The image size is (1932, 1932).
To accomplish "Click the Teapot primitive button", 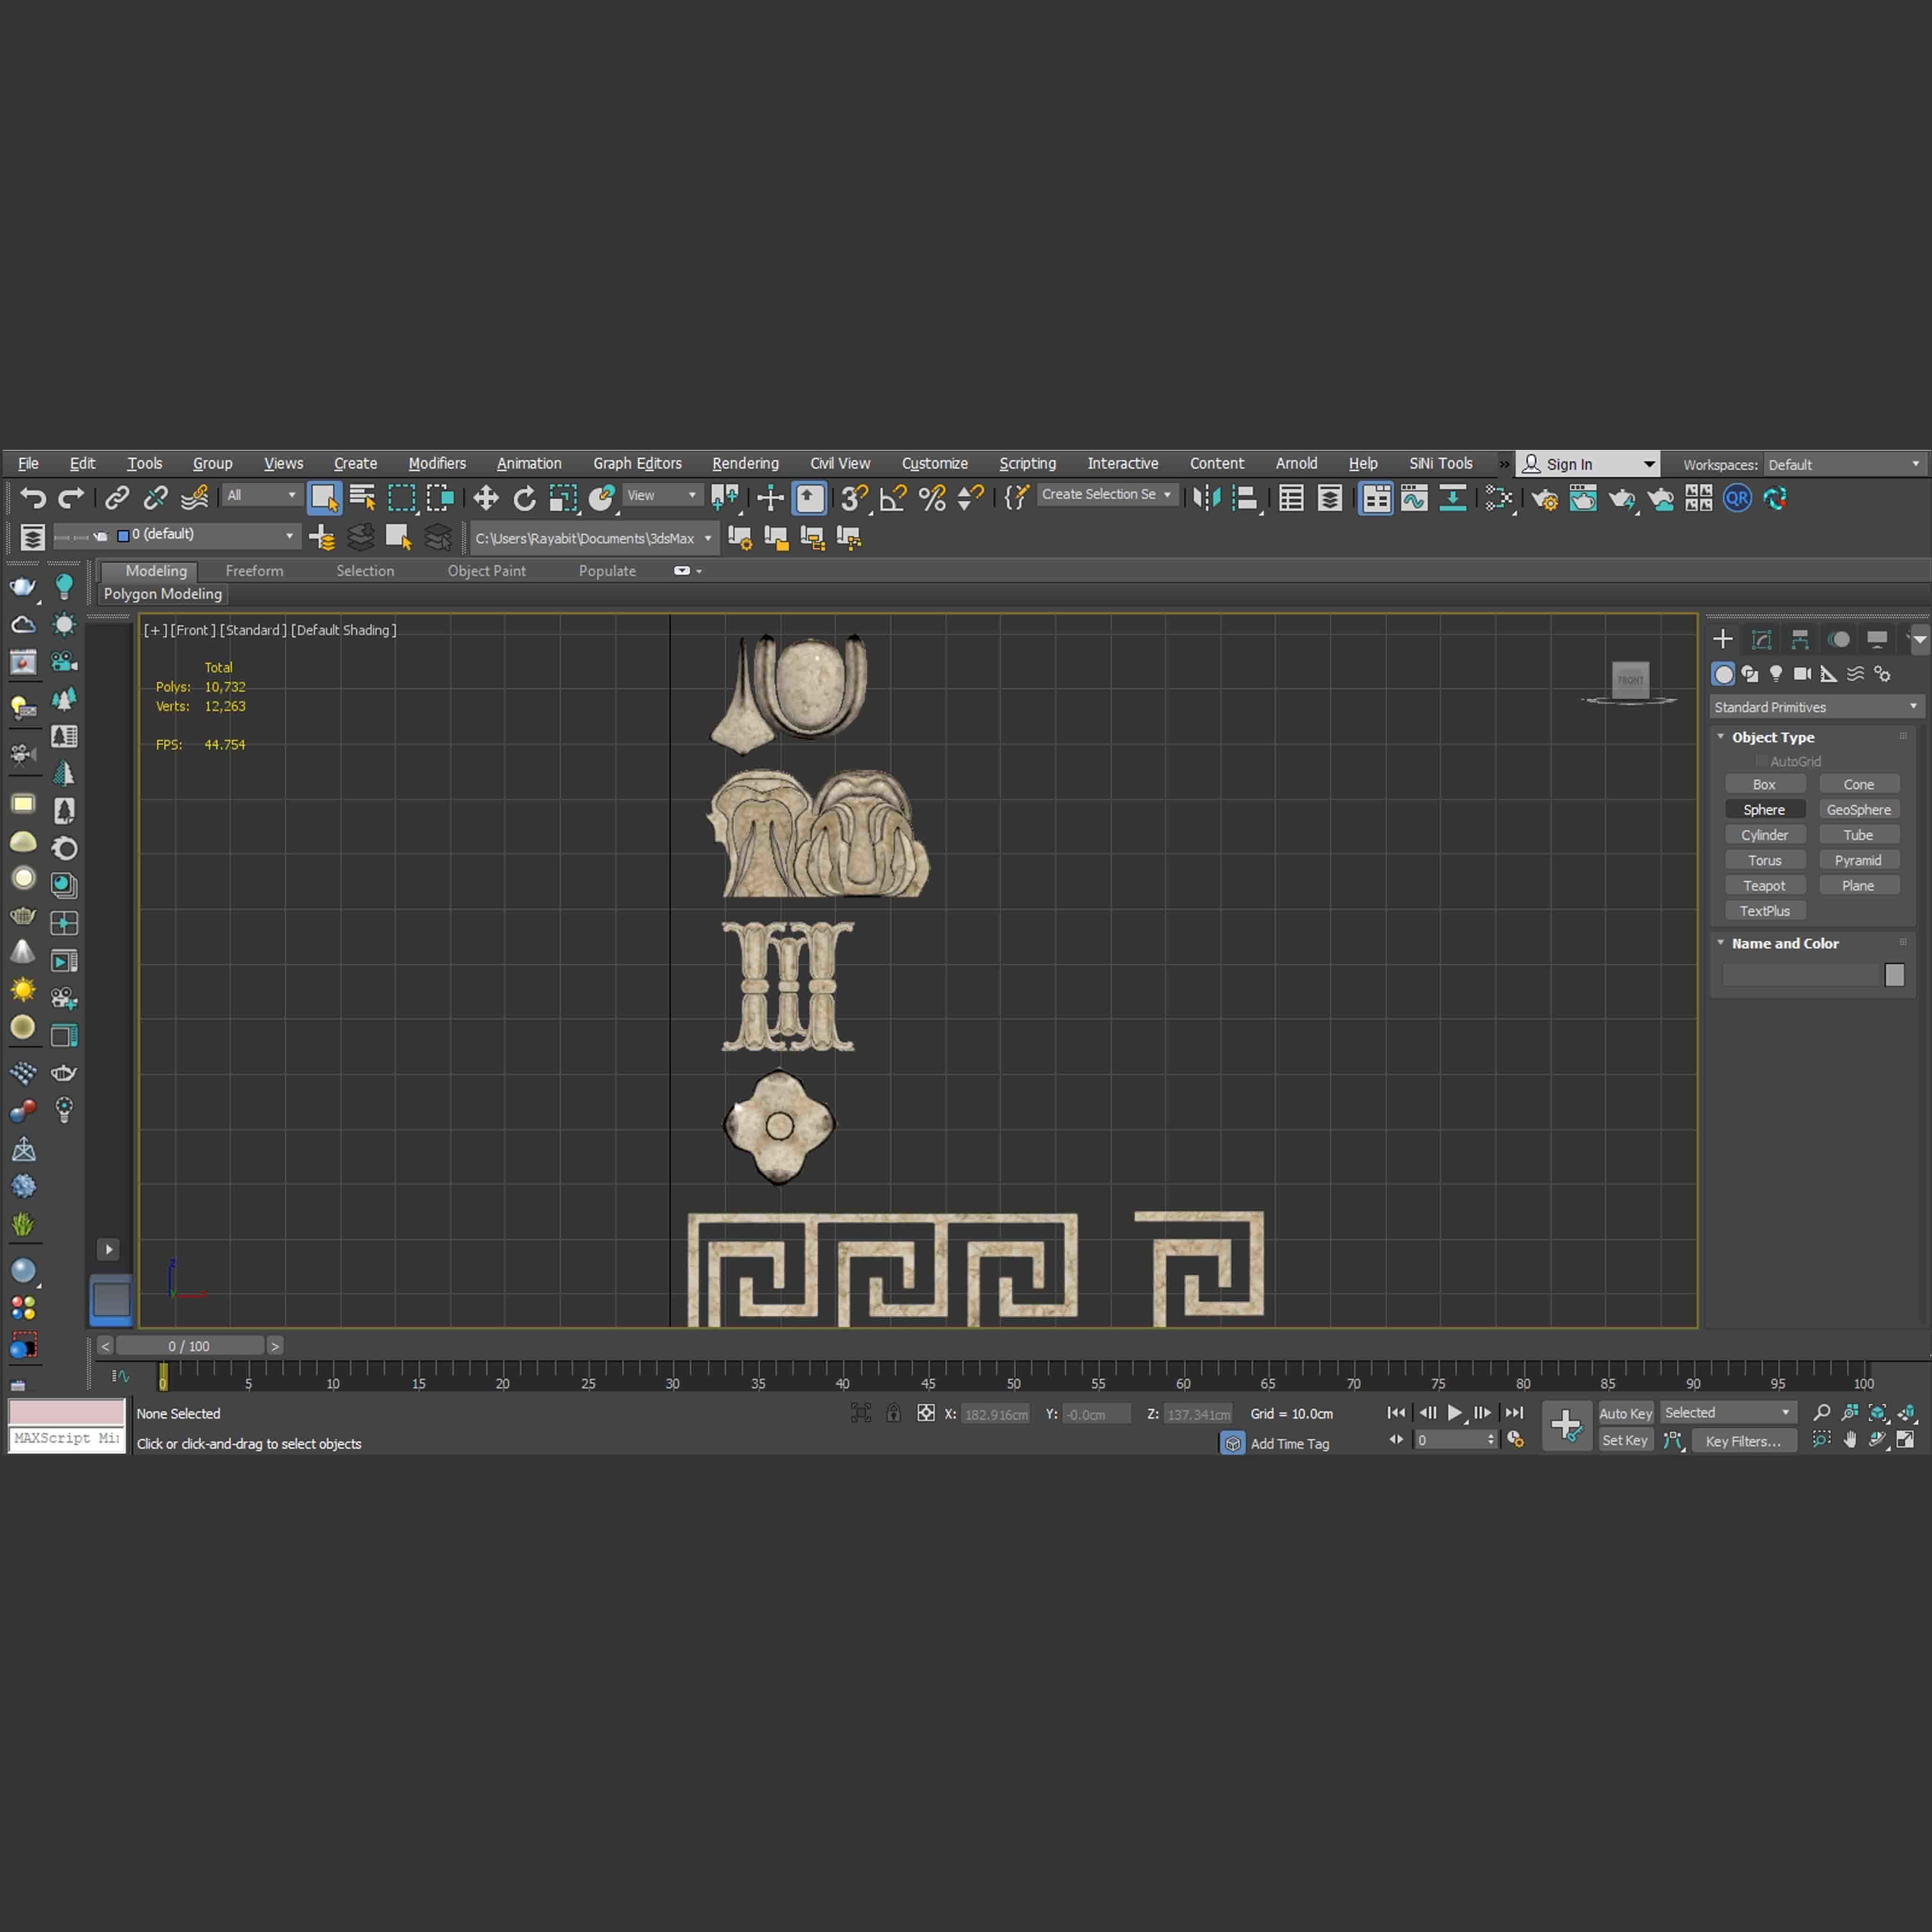I will [1764, 886].
